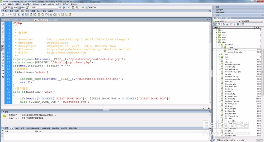This screenshot has width=264, height=142.
Task: Insert Spry Validation Select
Action: coord(70,15)
